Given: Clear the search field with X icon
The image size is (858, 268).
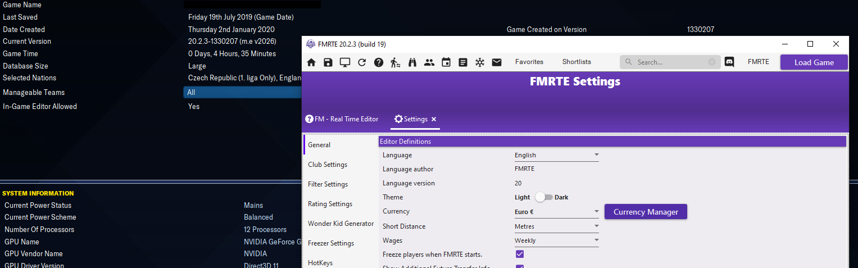Looking at the screenshot, I should tap(712, 62).
